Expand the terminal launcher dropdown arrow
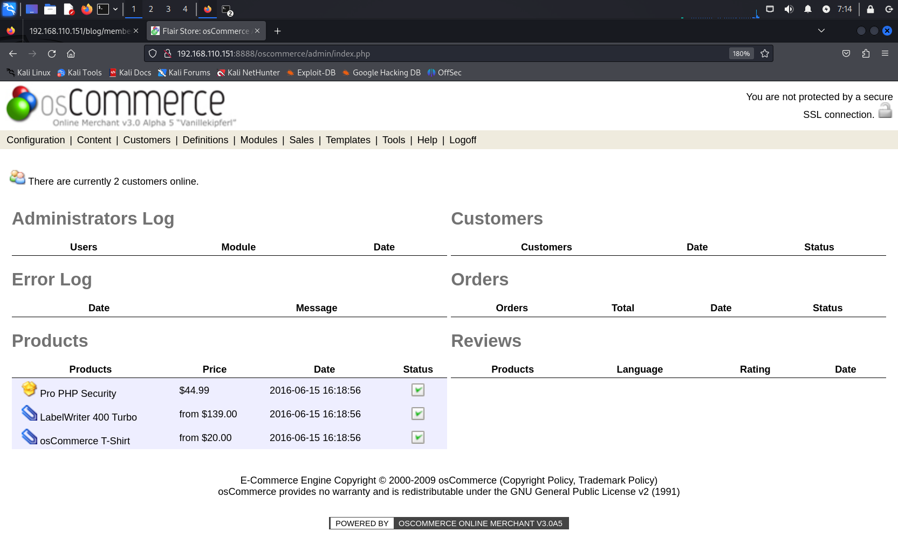 tap(115, 9)
